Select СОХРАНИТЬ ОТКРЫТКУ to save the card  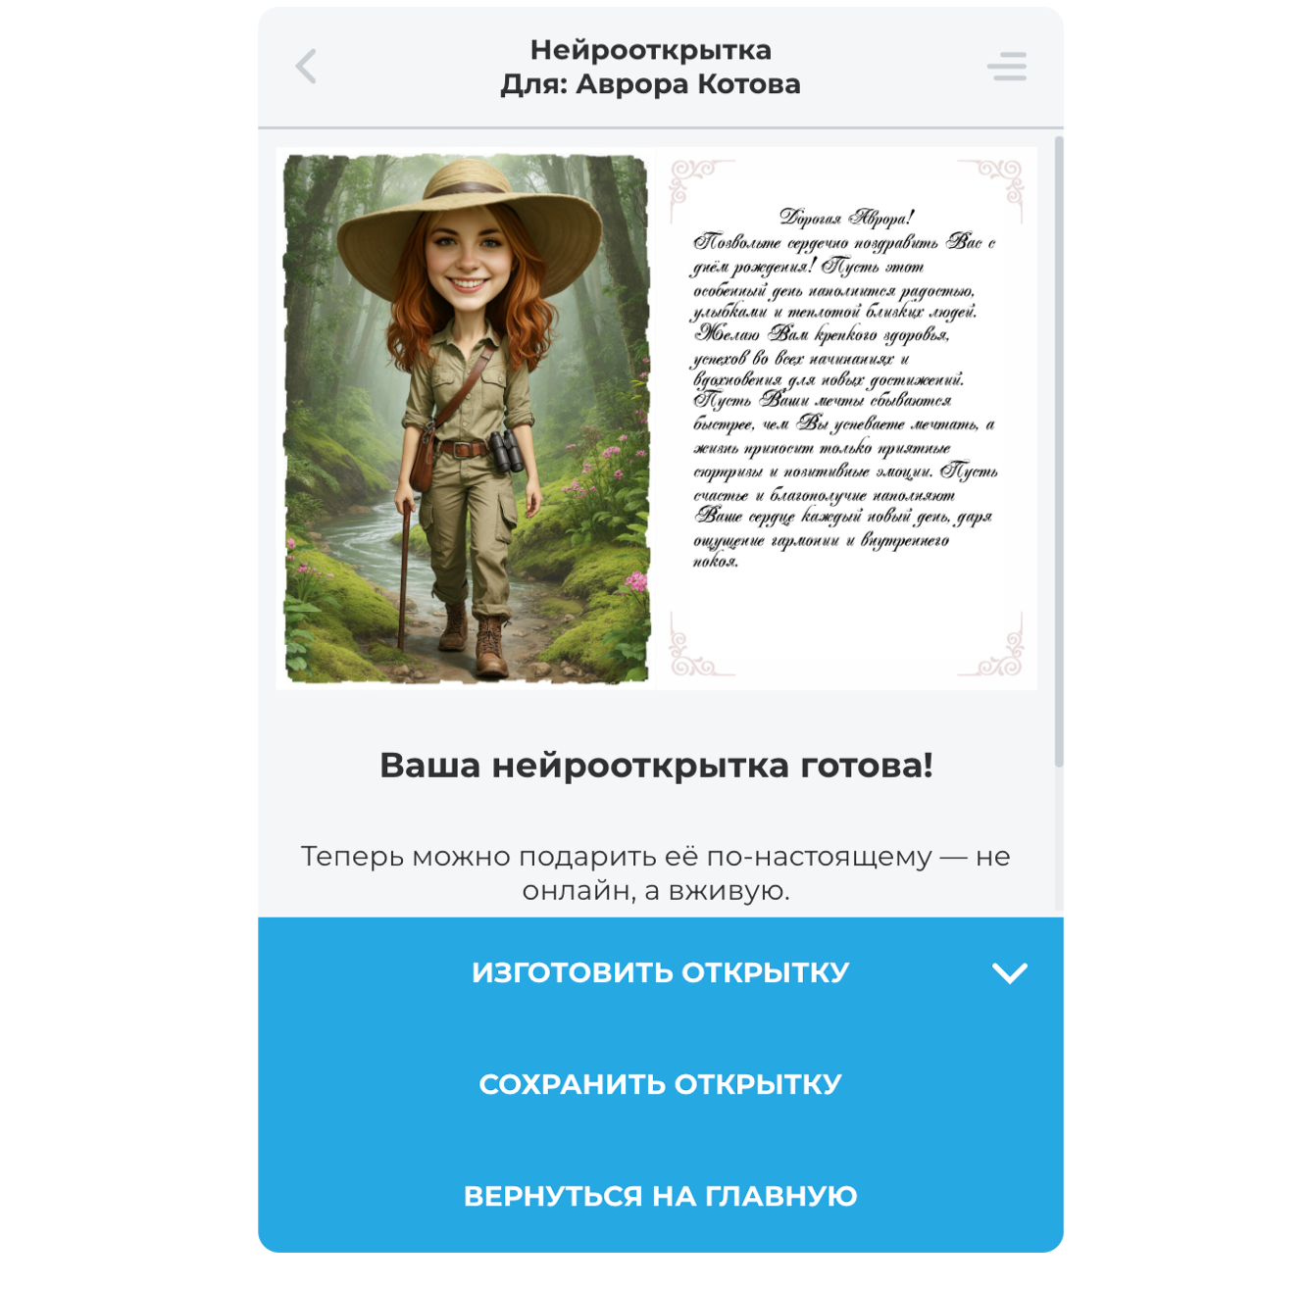[661, 1084]
